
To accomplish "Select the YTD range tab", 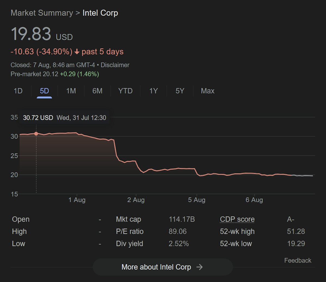I will pos(125,91).
